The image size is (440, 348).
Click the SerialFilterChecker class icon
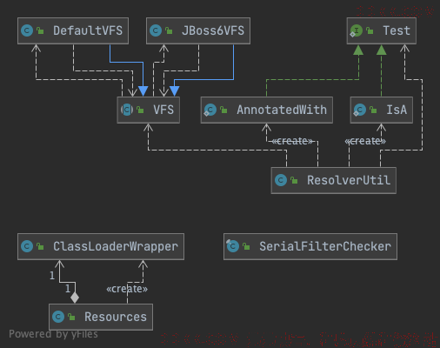233,246
